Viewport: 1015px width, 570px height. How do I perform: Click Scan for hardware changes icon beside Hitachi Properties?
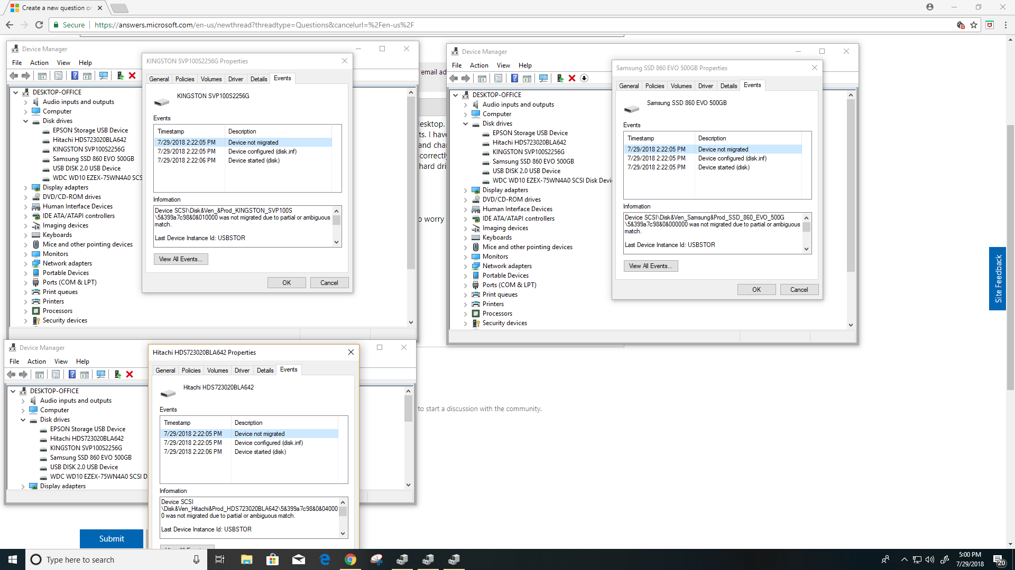pyautogui.click(x=101, y=375)
